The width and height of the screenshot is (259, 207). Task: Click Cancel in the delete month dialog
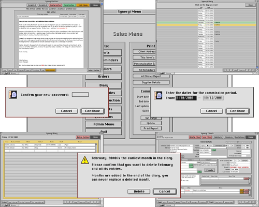point(165,191)
